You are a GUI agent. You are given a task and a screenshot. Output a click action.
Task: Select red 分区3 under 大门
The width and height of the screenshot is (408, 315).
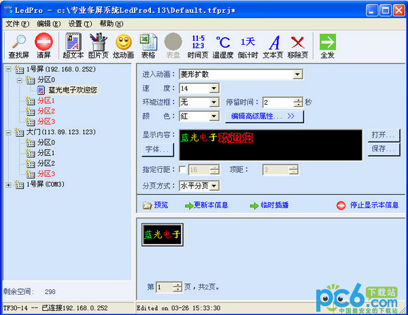pos(46,173)
